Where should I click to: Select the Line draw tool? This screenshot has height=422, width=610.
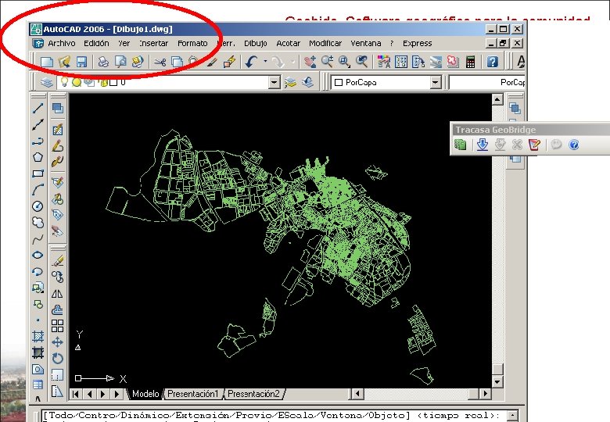38,108
